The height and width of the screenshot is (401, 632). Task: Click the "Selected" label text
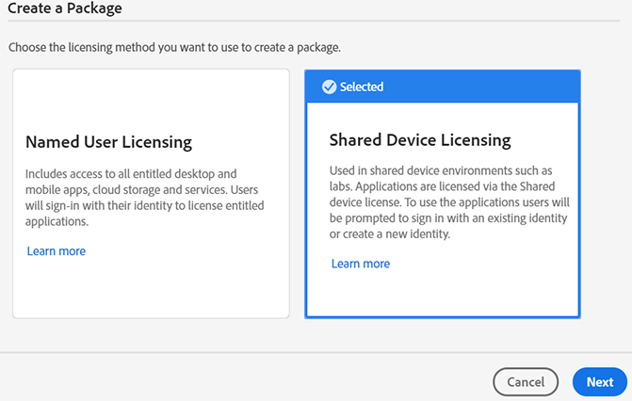362,87
